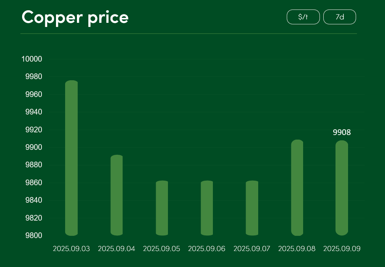Click the 2025.09.09 date label
The image size is (385, 267).
pyautogui.click(x=342, y=249)
